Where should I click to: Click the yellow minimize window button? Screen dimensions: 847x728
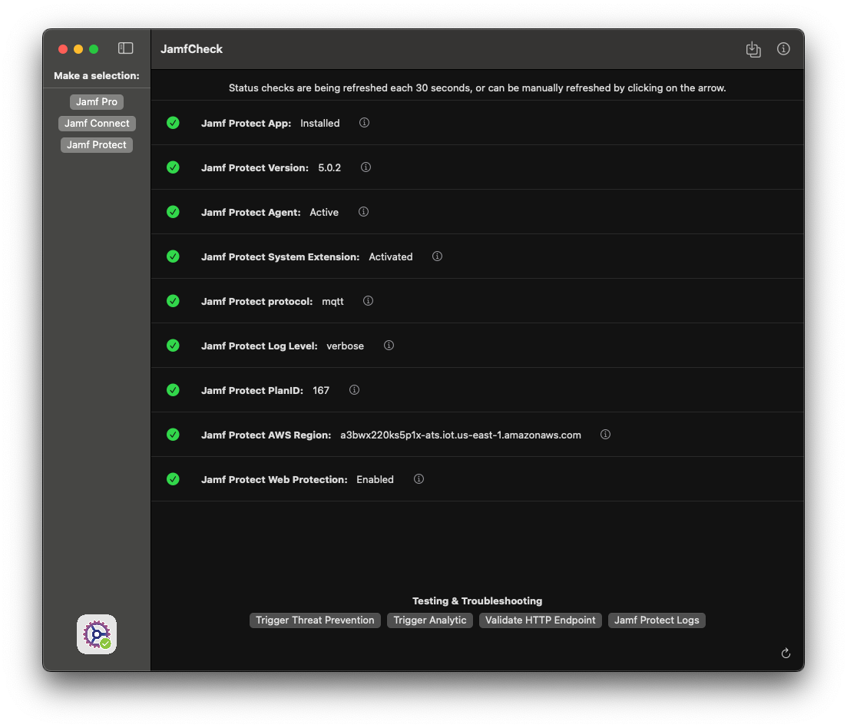point(78,49)
